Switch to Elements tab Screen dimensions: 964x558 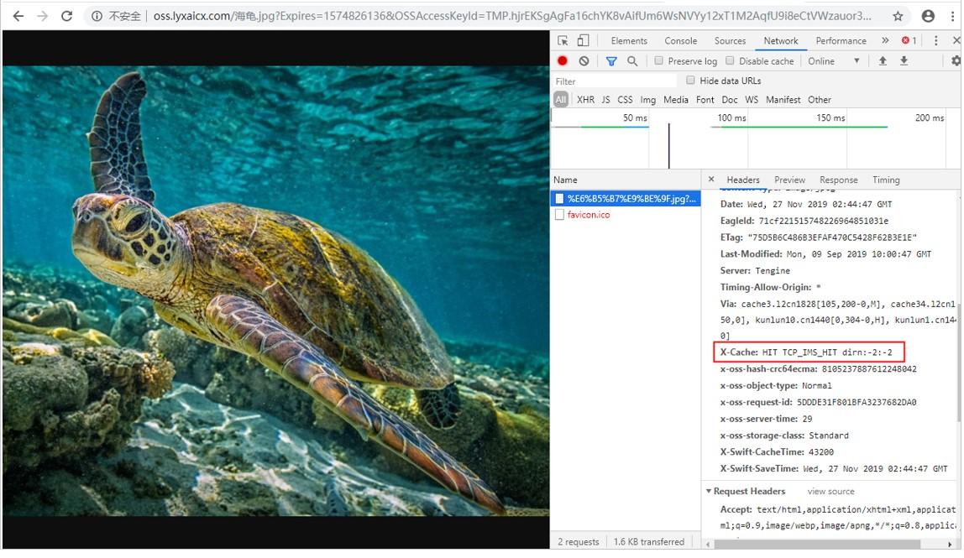tap(629, 40)
